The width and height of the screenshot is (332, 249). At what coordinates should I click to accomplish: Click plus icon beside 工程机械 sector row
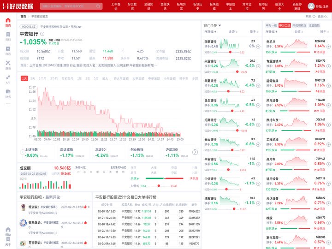(328, 144)
